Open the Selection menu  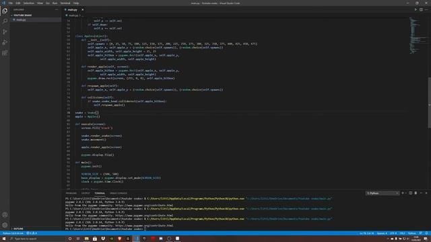[28, 3]
